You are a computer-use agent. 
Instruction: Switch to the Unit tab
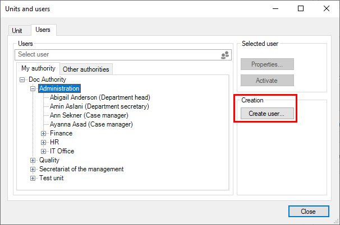[x=17, y=31]
